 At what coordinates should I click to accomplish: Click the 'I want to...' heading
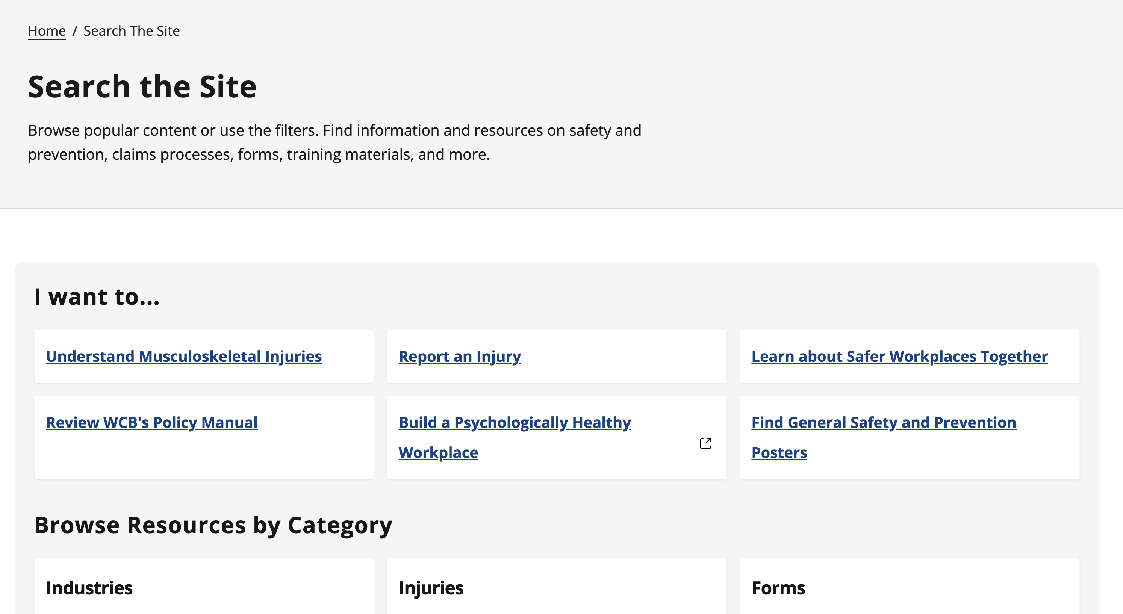pos(97,297)
